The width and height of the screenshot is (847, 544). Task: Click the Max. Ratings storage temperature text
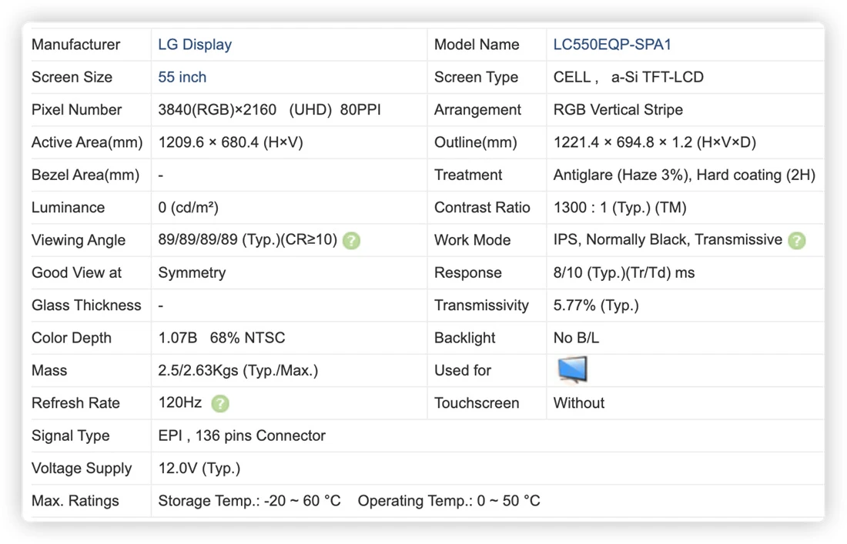pyautogui.click(x=249, y=501)
